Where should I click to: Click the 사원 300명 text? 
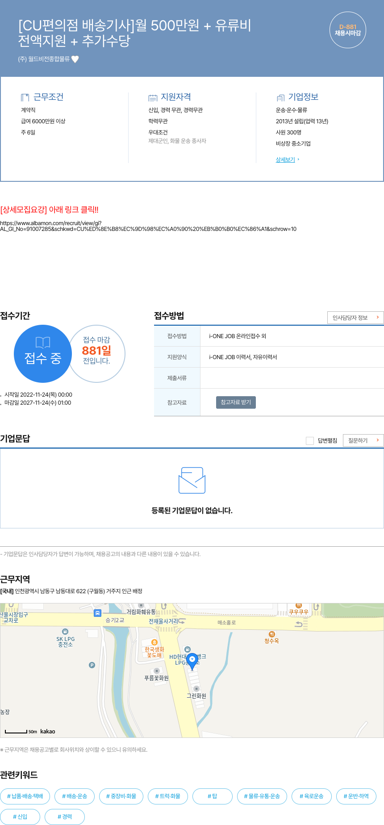(x=288, y=132)
